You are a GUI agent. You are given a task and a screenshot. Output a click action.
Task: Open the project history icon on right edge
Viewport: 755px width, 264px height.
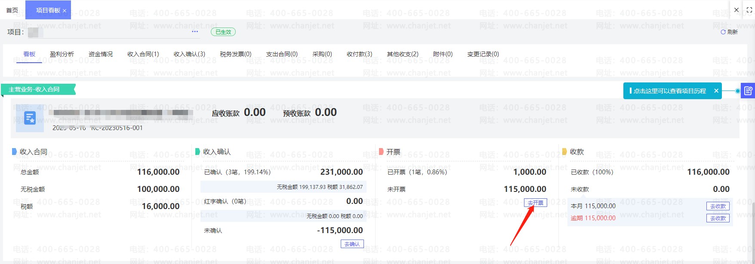pyautogui.click(x=748, y=91)
